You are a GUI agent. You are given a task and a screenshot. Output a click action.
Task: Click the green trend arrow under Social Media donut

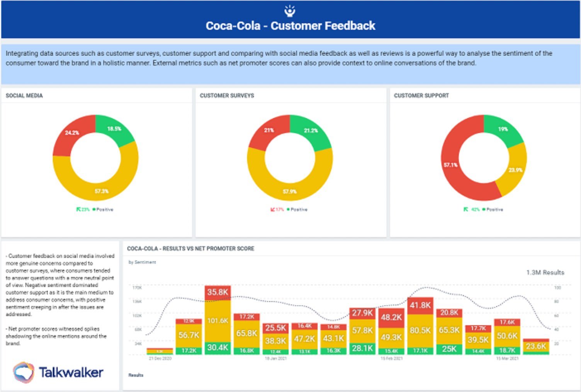coord(79,210)
